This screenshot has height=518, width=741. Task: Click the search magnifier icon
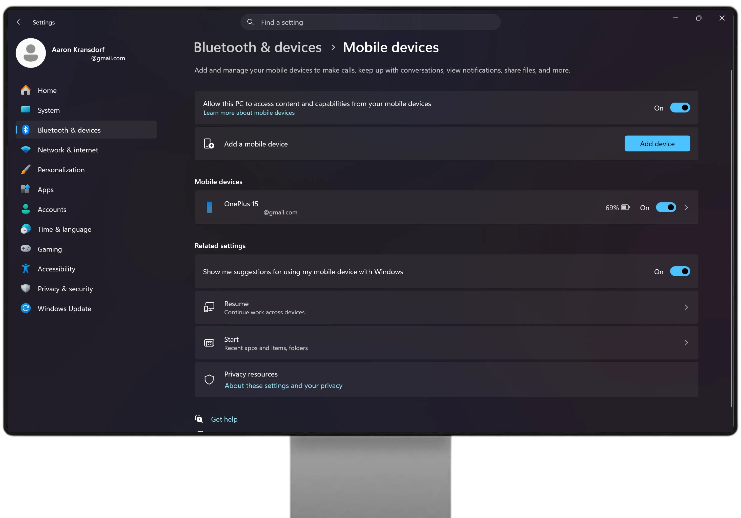tap(250, 22)
